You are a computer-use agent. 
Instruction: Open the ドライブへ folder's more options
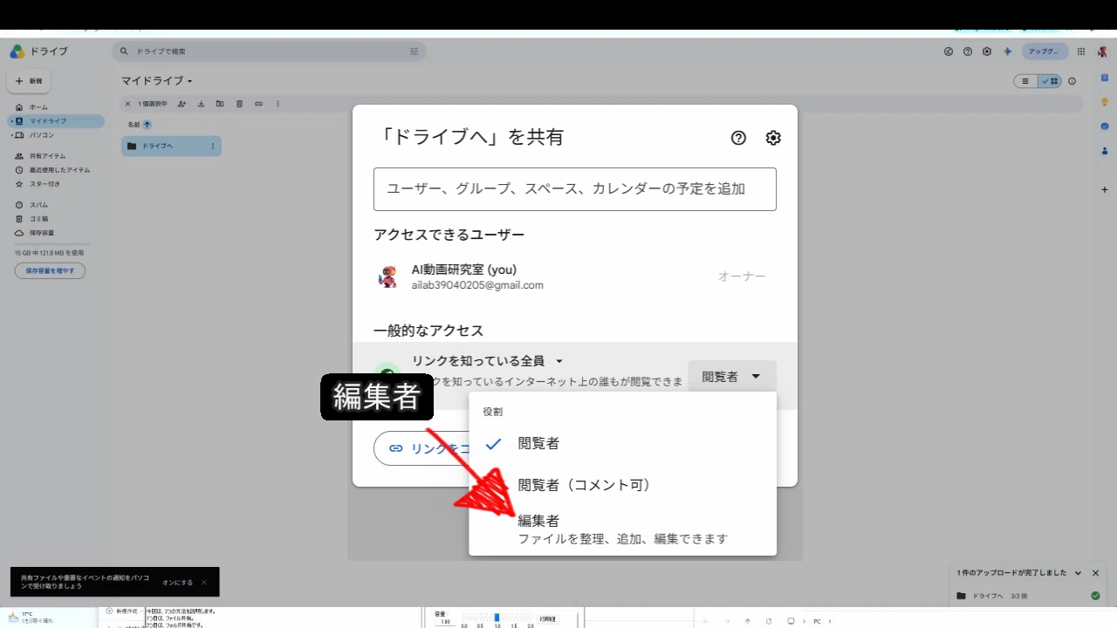[x=212, y=146]
